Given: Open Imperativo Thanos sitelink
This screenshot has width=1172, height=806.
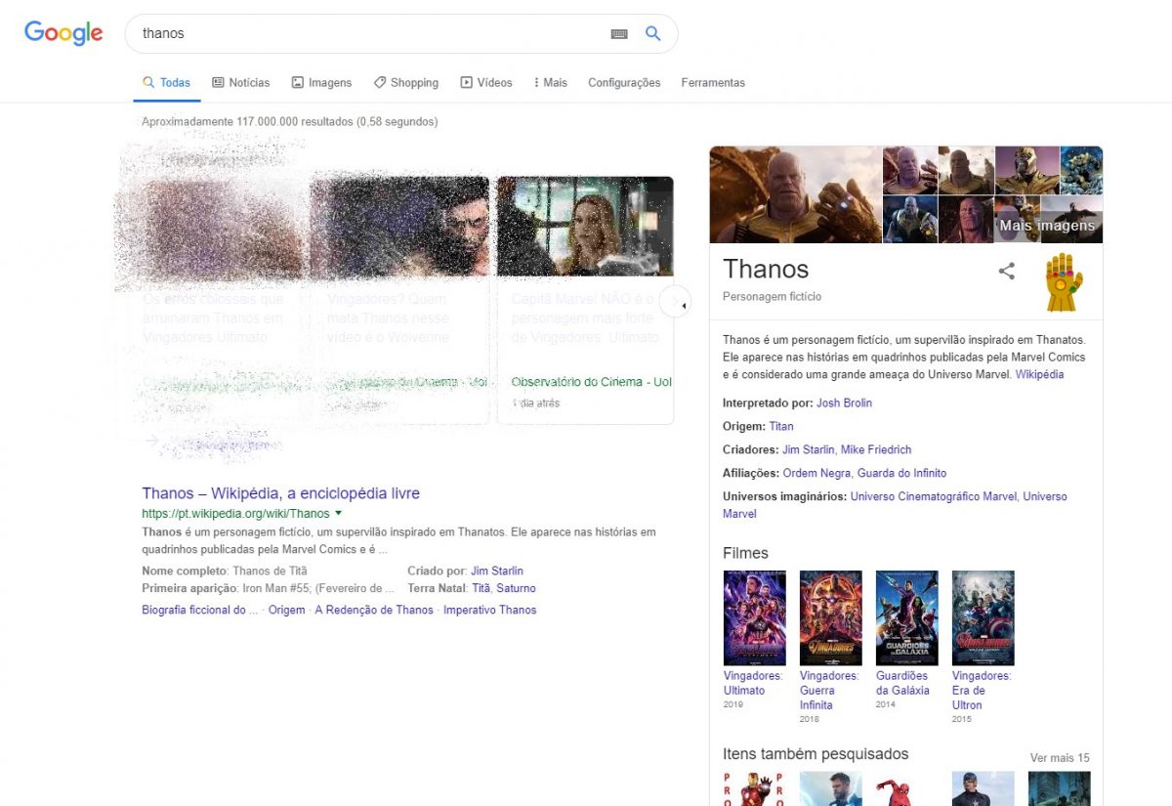Looking at the screenshot, I should 490,610.
